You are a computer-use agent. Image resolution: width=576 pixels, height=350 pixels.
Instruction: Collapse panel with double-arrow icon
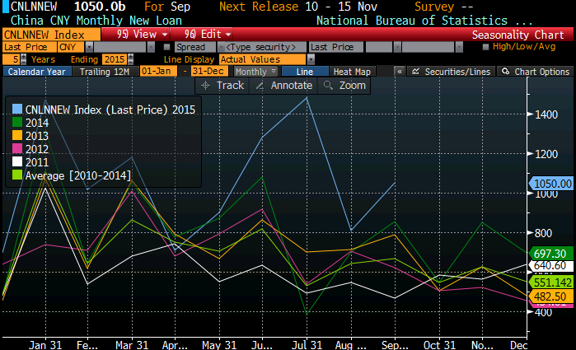399,72
